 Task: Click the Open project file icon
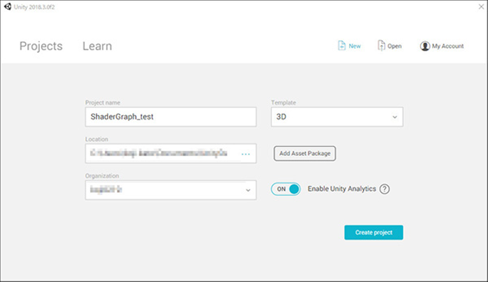click(x=382, y=46)
